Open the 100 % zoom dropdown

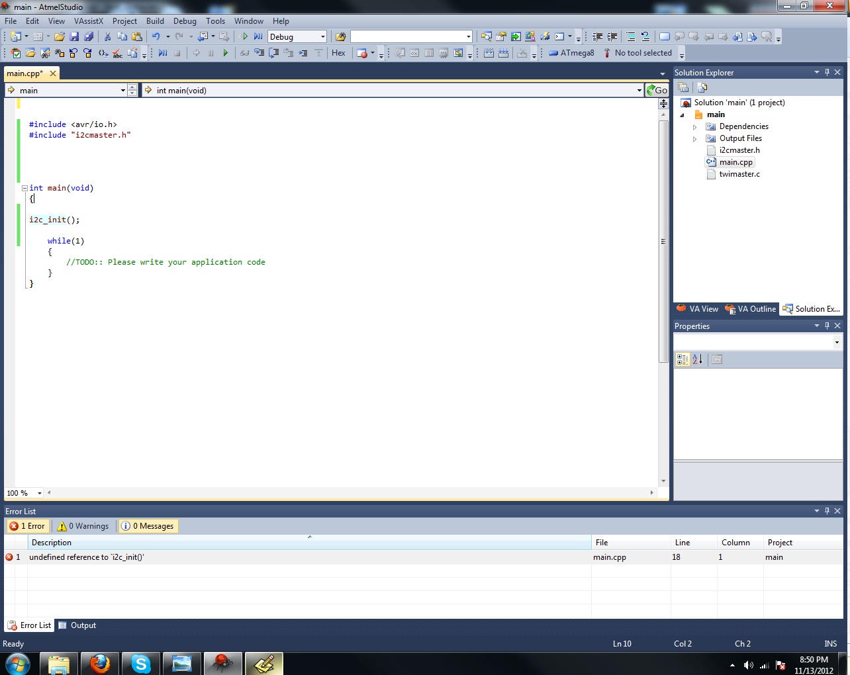40,493
